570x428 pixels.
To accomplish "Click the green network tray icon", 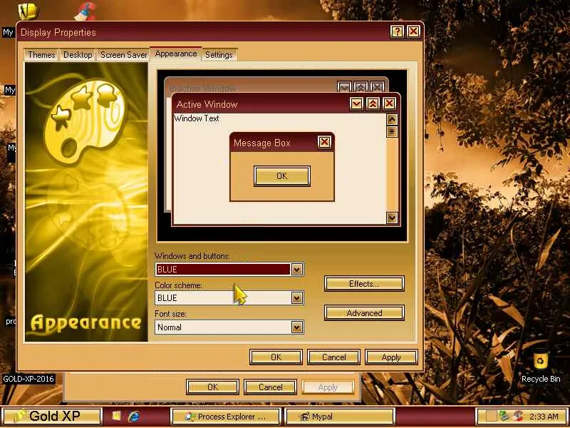I will tap(504, 416).
